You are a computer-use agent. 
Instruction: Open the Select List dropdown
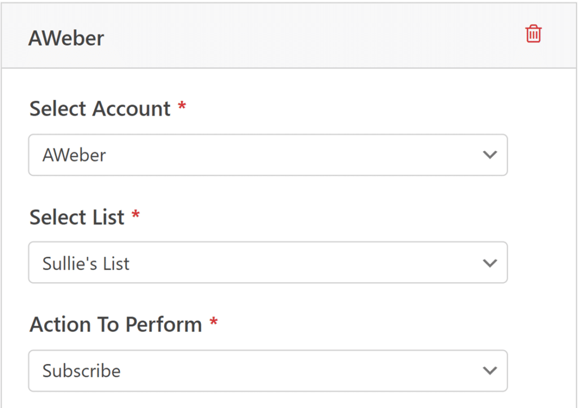[x=268, y=262]
